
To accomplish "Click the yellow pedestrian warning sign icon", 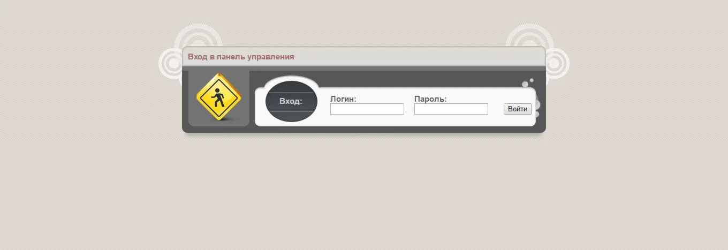I will [x=218, y=97].
